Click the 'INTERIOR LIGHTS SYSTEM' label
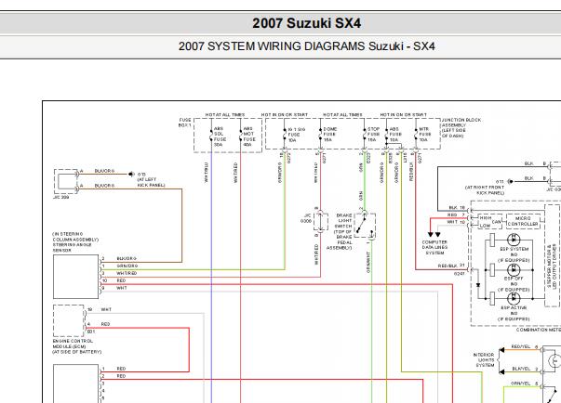This screenshot has height=403, width=561. pos(484,359)
